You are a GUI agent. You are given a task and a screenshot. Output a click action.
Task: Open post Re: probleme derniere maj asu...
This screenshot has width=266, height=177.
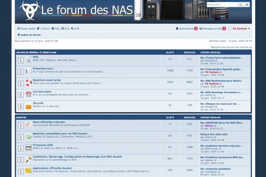click(221, 146)
